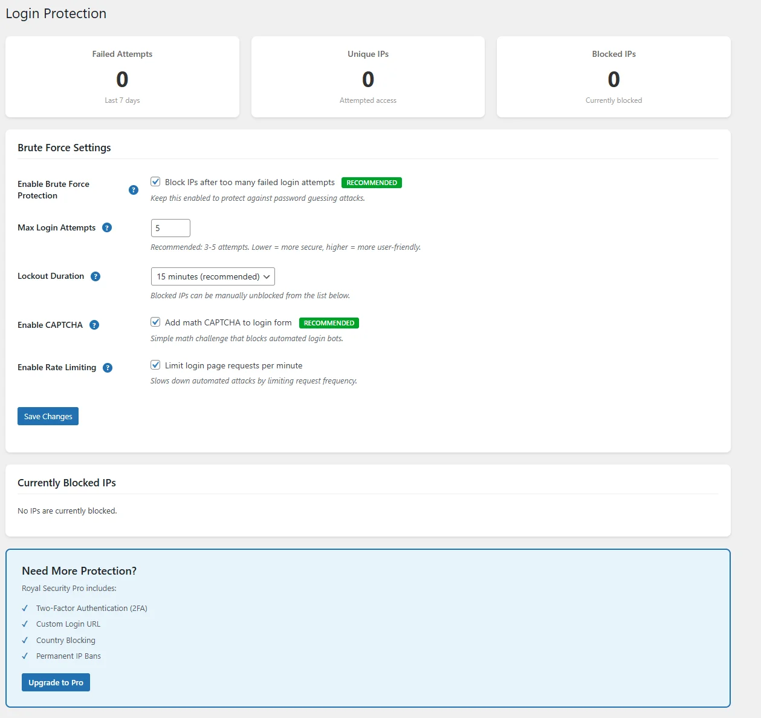
Task: Uncheck Limit login page requests per minute
Action: click(x=155, y=364)
